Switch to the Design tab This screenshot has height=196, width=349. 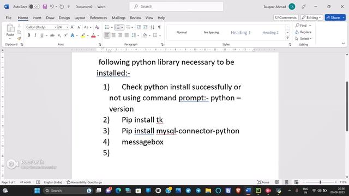64,18
